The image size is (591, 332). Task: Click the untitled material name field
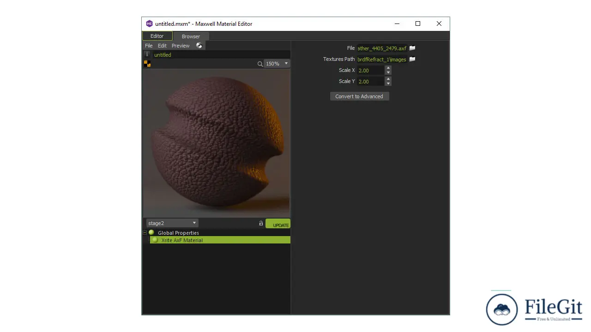pyautogui.click(x=221, y=54)
